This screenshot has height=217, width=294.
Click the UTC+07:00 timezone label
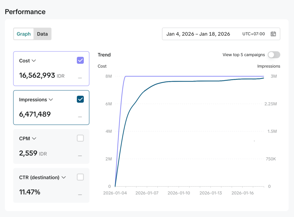(254, 34)
